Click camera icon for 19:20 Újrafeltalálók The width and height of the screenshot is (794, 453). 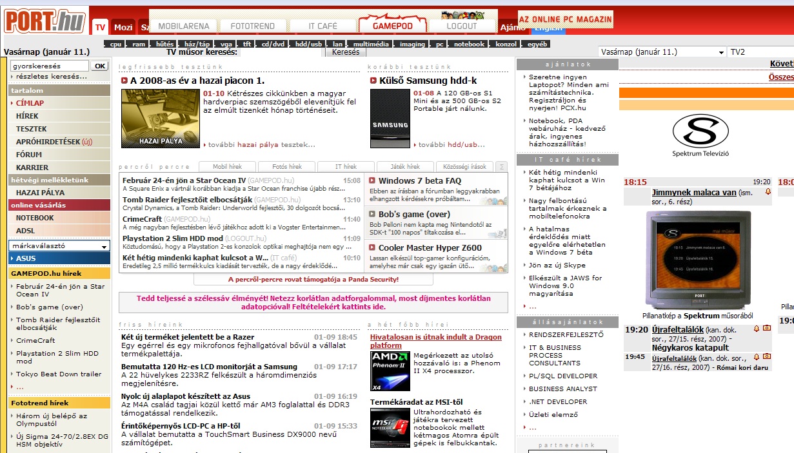(767, 329)
